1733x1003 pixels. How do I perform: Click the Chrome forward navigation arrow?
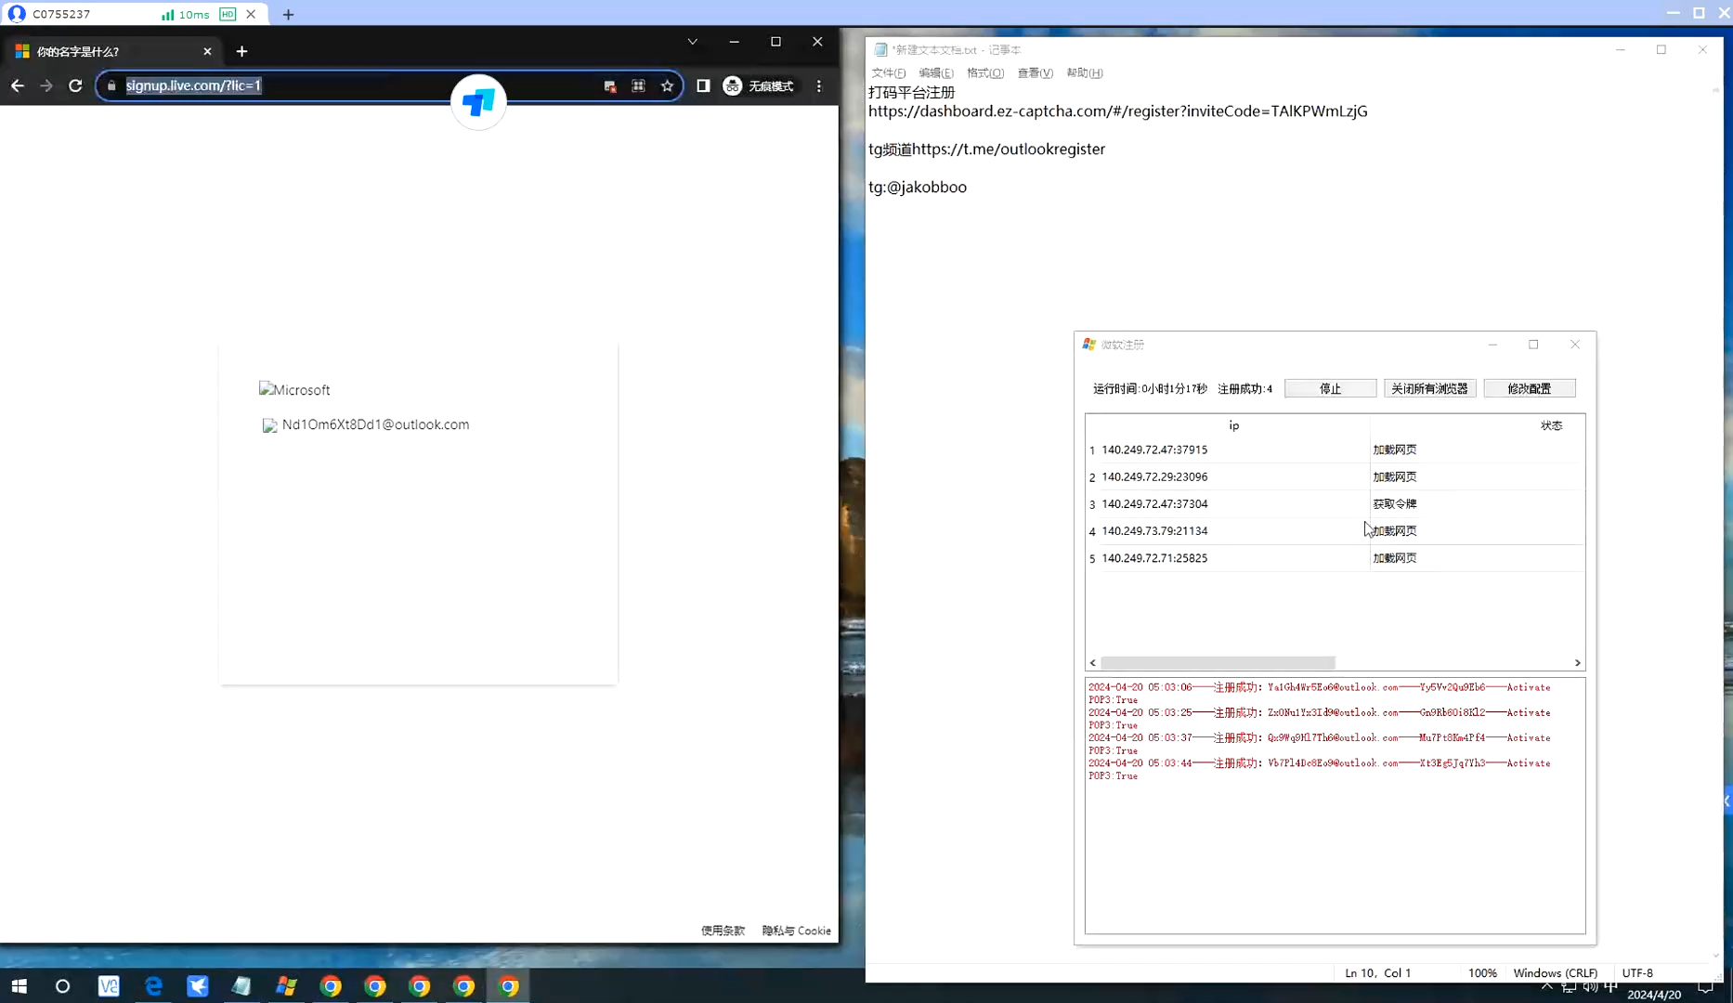46,85
